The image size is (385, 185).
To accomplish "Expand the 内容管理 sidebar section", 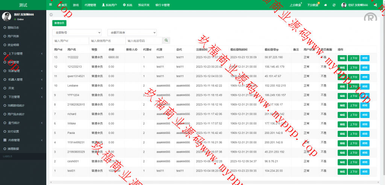I will click(x=23, y=140).
